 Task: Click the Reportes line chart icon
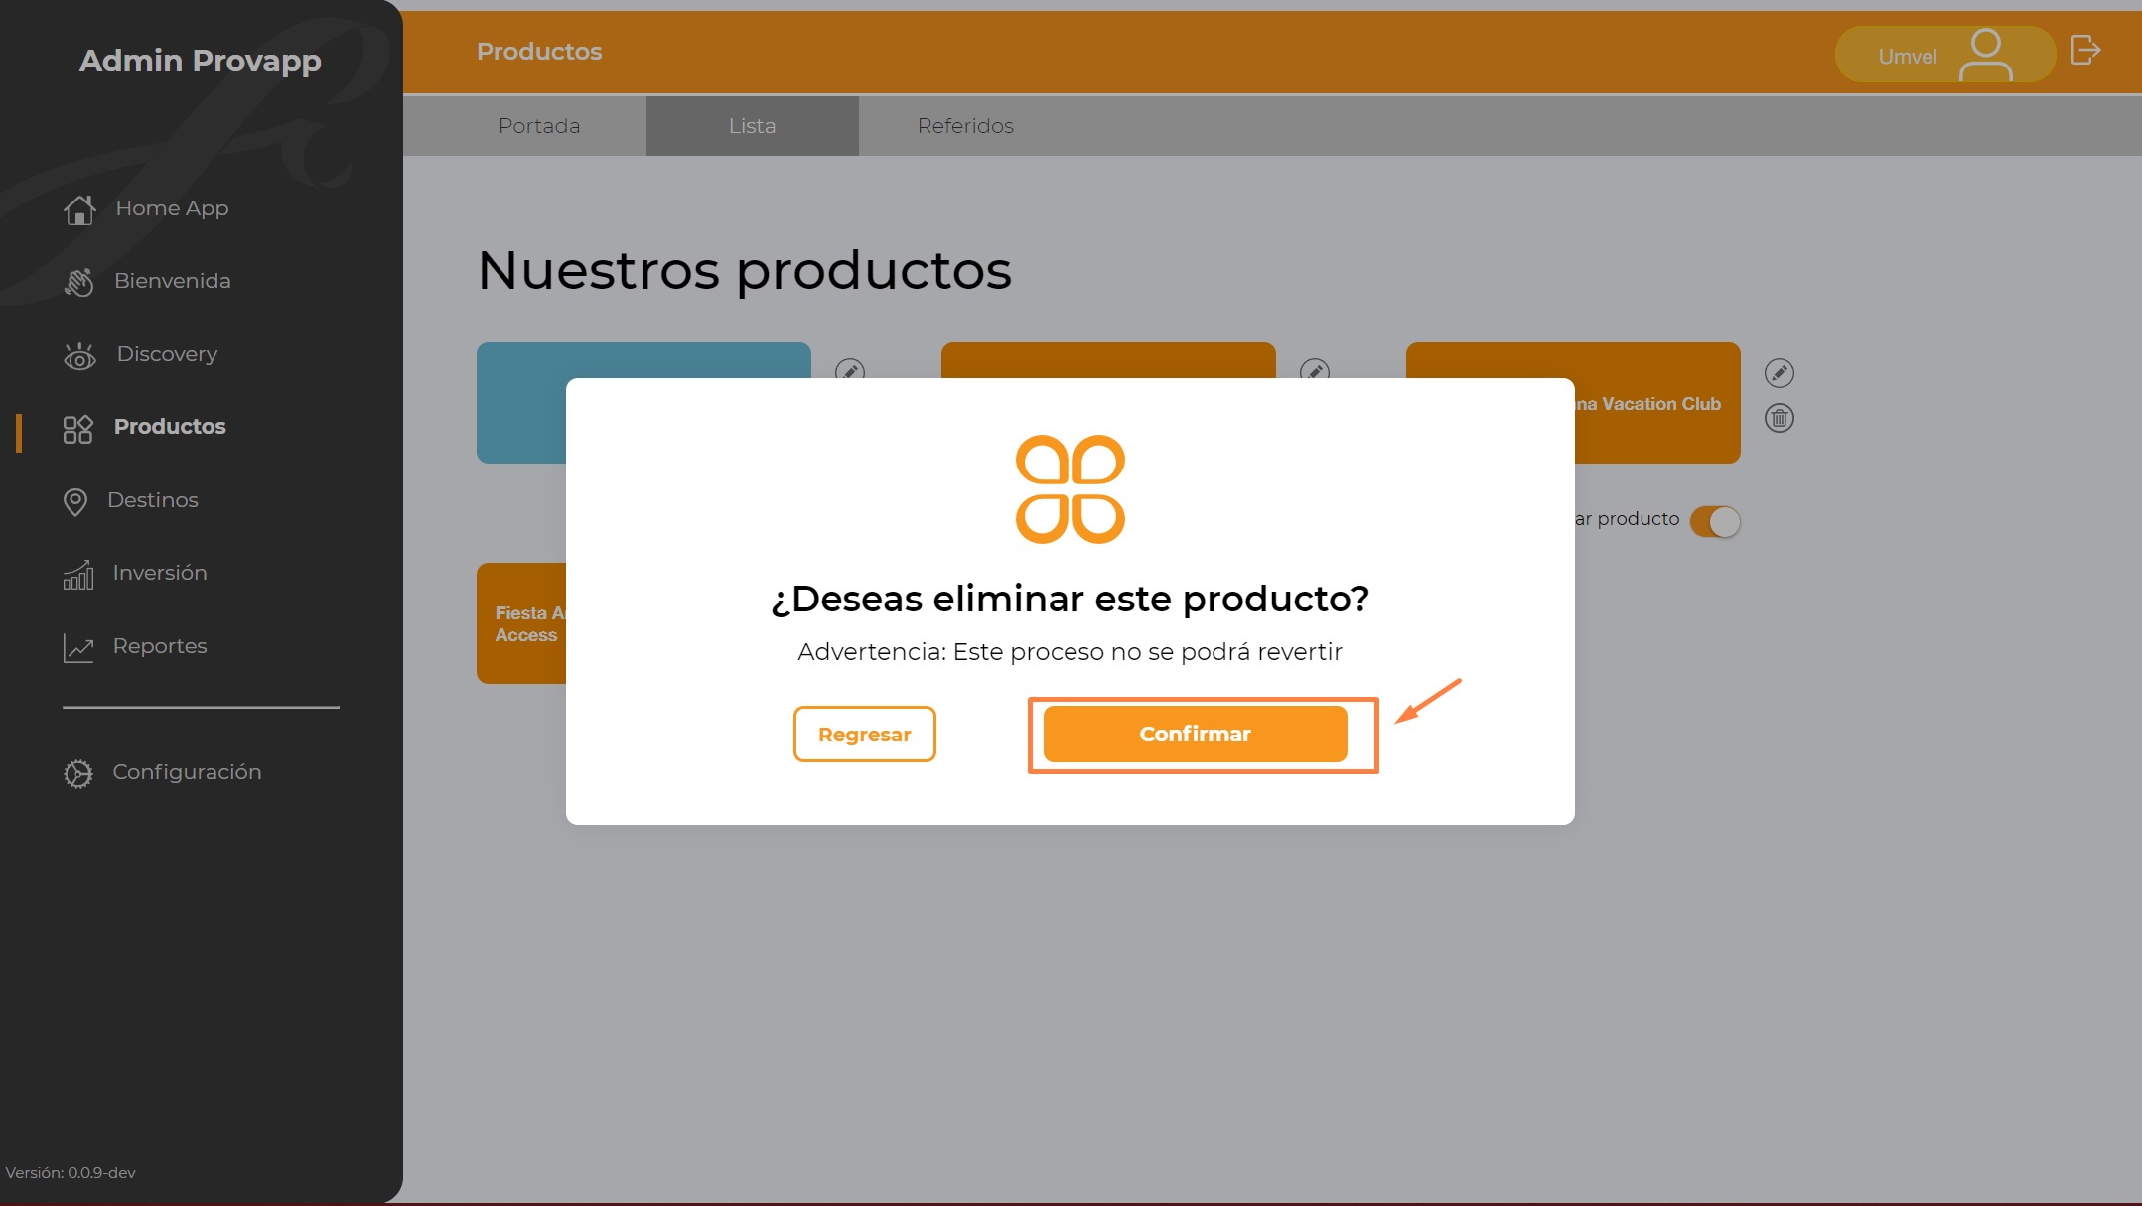78,648
